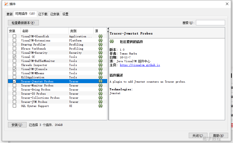Viewport: 233px width, 143px height.
Task: Select the Visual GC row name
Action: point(28,57)
